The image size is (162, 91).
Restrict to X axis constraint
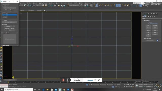138,5
